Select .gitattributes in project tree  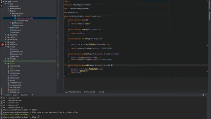click(15, 73)
